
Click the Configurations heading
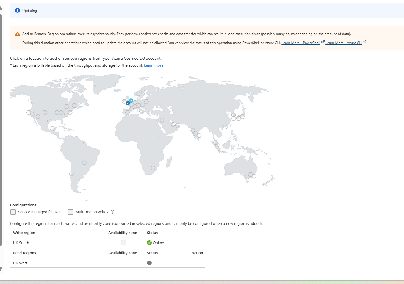(23, 205)
